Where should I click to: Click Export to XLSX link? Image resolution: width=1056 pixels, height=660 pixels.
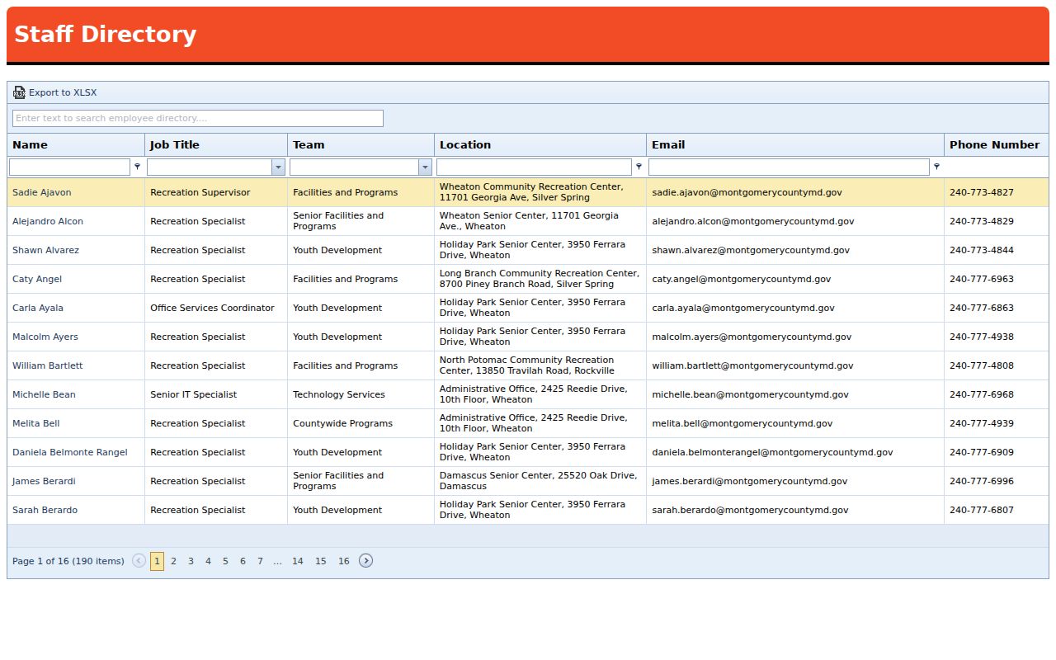pos(63,92)
